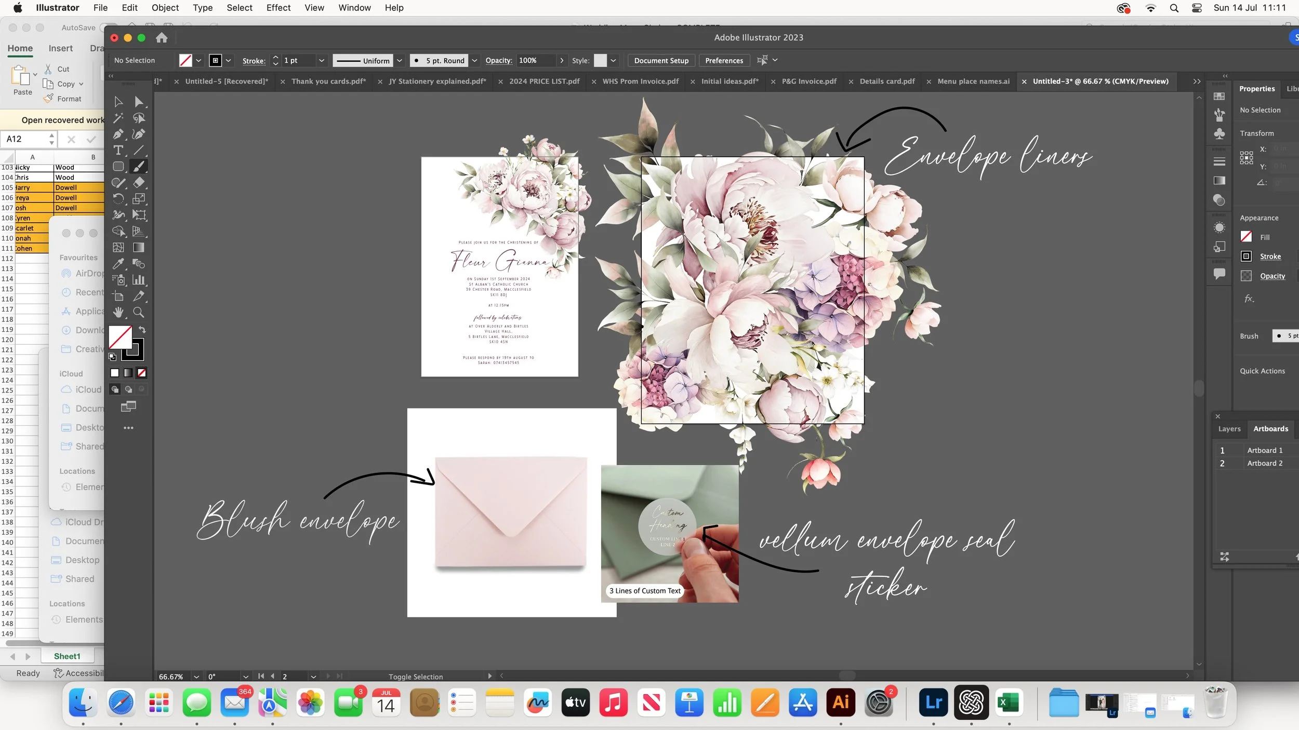This screenshot has width=1299, height=730.
Task: Enable Draw Behind mode
Action: [128, 389]
